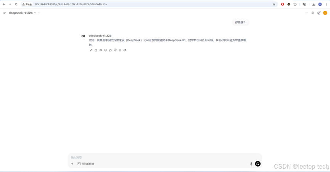The image size is (330, 172).
Task: Read the response aloud with the speaker icon
Action: [101, 50]
